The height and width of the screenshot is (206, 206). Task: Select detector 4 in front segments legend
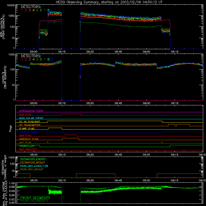click(x=33, y=10)
